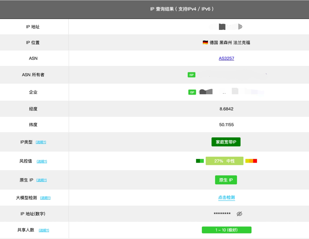Open the AS3257 ASN link
The width and height of the screenshot is (309, 239).
click(226, 58)
